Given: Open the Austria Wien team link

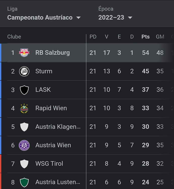Looking at the screenshot, I should tap(53, 145).
